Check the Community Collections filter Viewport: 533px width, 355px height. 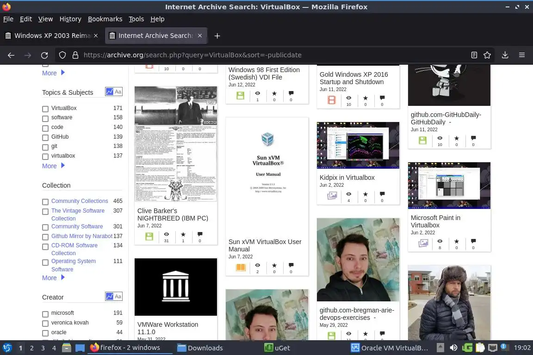click(45, 202)
